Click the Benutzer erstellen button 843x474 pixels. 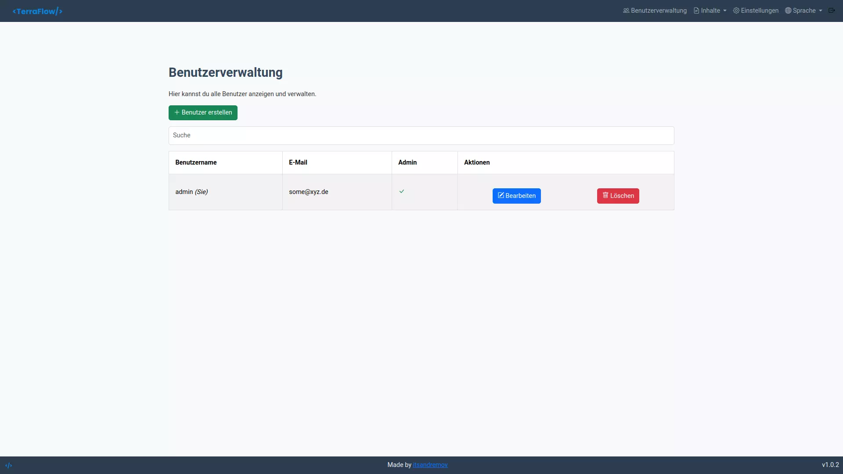pos(203,113)
